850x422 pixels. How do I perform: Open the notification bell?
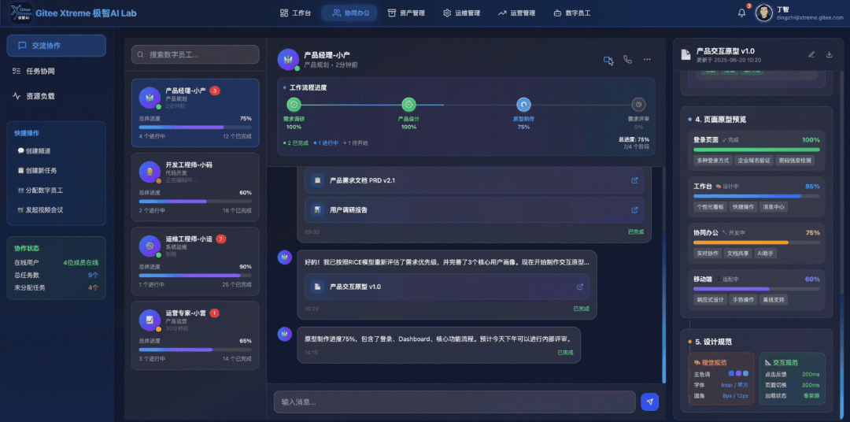741,13
